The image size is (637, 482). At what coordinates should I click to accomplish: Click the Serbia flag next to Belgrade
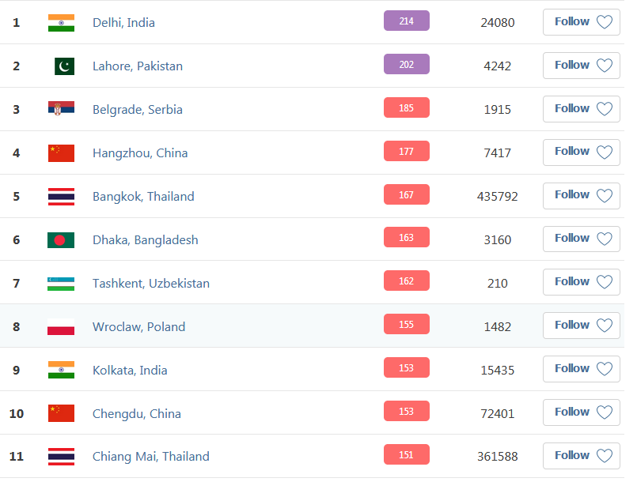[x=61, y=109]
